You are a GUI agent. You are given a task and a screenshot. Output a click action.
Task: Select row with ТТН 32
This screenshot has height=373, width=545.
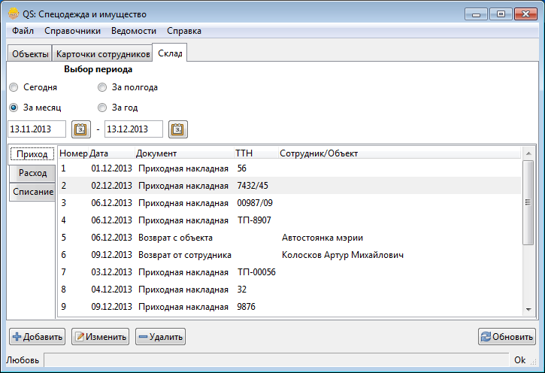pyautogui.click(x=289, y=290)
